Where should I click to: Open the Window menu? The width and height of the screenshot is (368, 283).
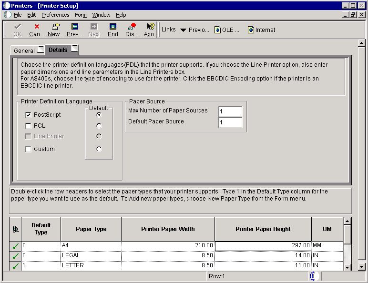101,15
